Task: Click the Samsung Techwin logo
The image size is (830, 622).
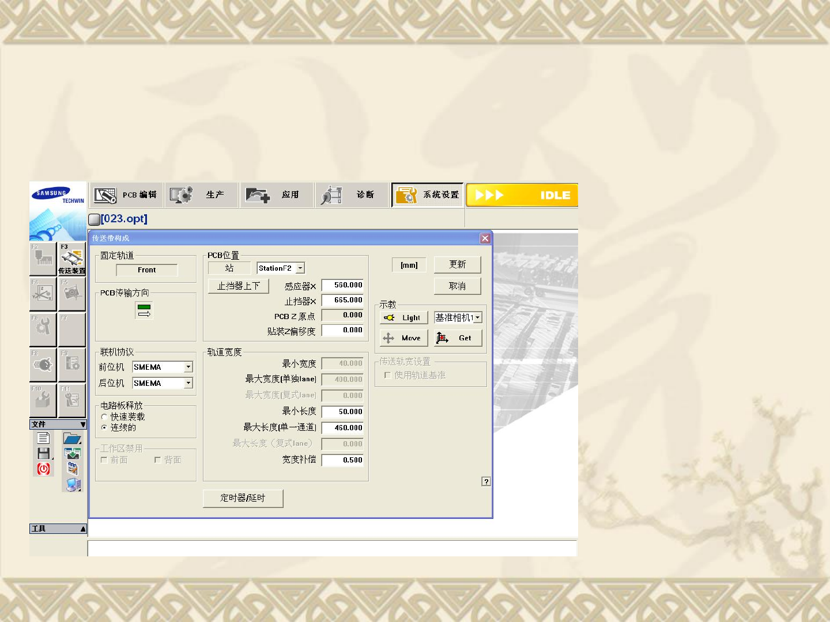Action: (58, 196)
